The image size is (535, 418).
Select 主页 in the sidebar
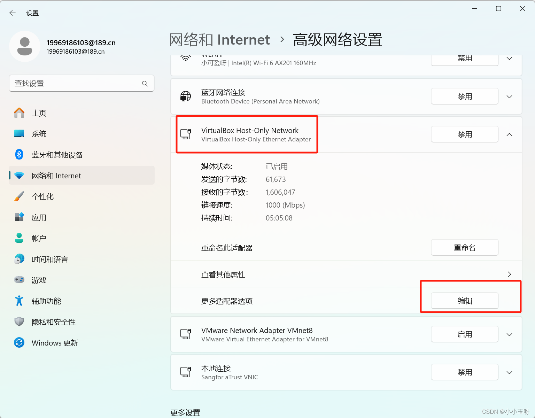(39, 113)
